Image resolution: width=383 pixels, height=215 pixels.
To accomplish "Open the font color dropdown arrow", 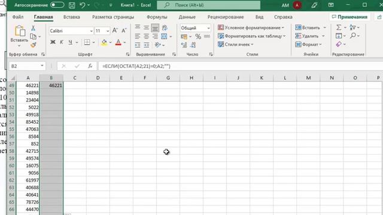I will (x=124, y=42).
